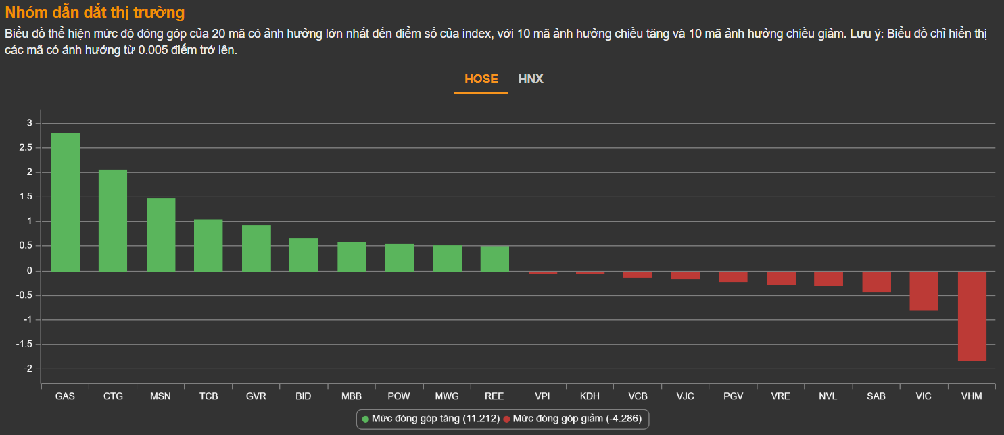Viewport: 1004px width, 435px height.
Task: Toggle the red 'Mức đóng góp giảm' legend
Action: point(577,419)
